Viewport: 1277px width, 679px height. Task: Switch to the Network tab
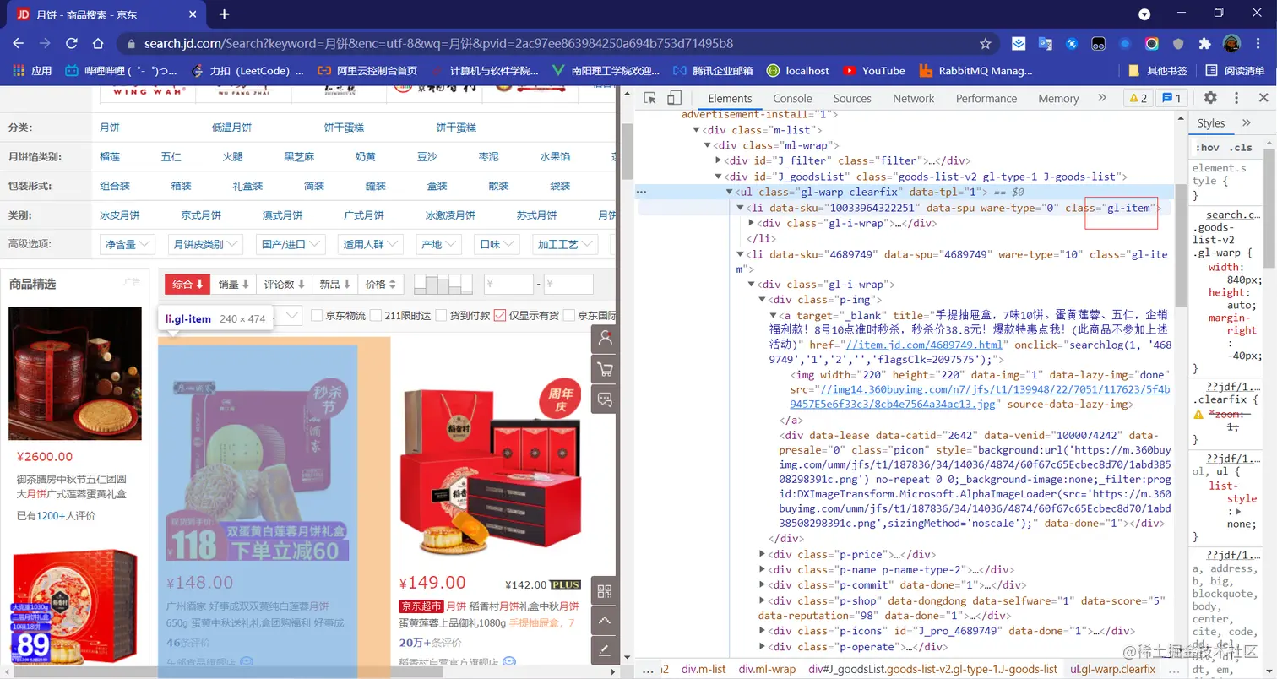point(914,98)
